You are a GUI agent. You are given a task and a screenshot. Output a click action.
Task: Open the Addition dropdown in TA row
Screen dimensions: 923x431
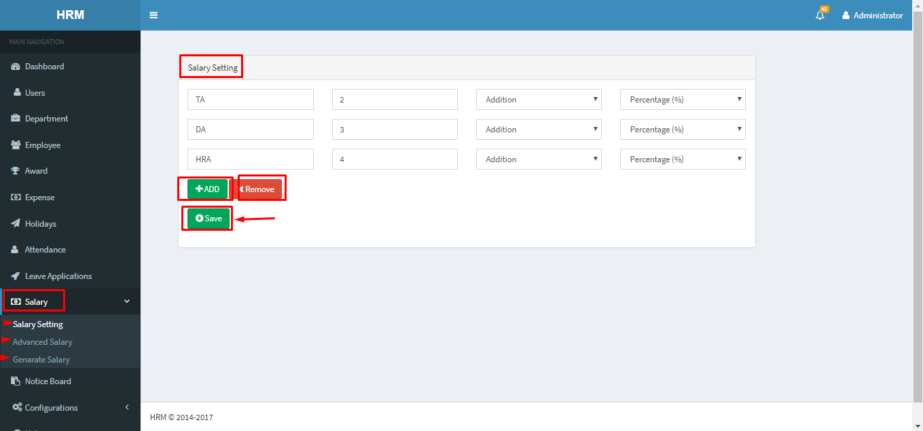pos(539,99)
